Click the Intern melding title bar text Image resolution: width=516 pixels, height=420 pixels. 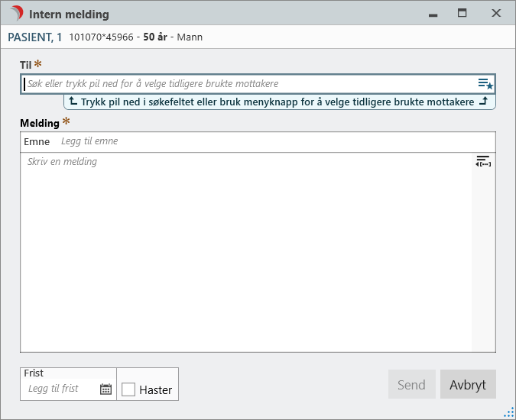click(69, 14)
